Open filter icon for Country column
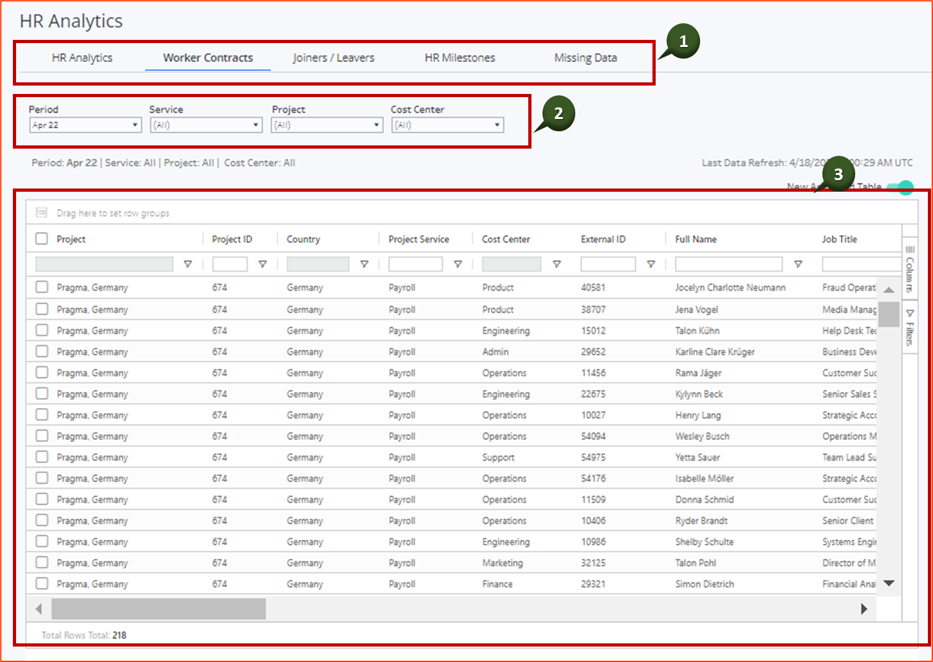This screenshot has width=933, height=662. (364, 264)
